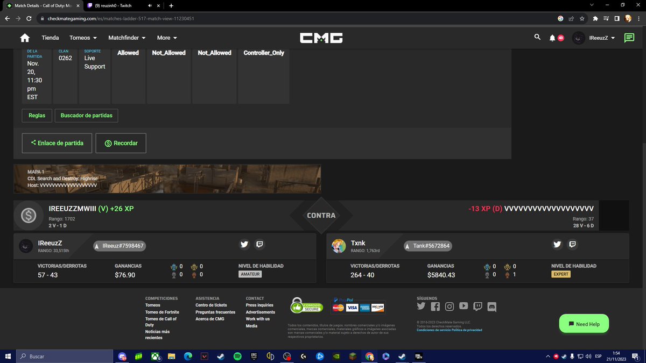The image size is (646, 363).
Task: Open Work with us link
Action: [258, 319]
